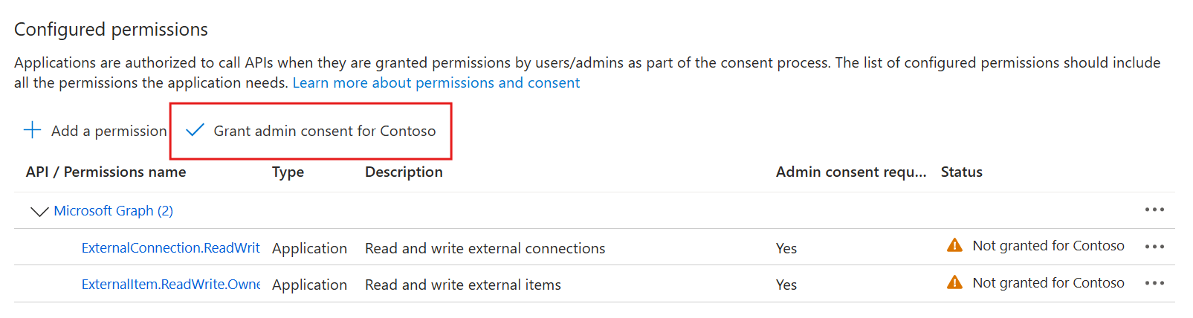
Task: Open the Microsoft Graph row ellipsis menu
Action: 1154,210
